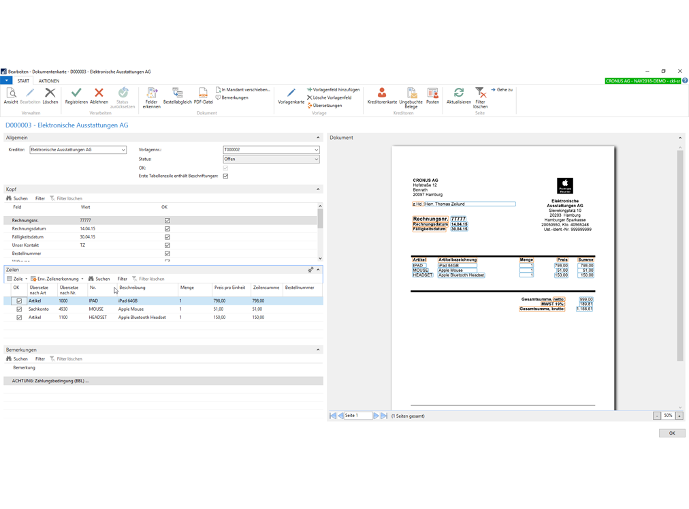689x509 pixels.
Task: Open the Zeile dropdown menu
Action: (x=17, y=279)
